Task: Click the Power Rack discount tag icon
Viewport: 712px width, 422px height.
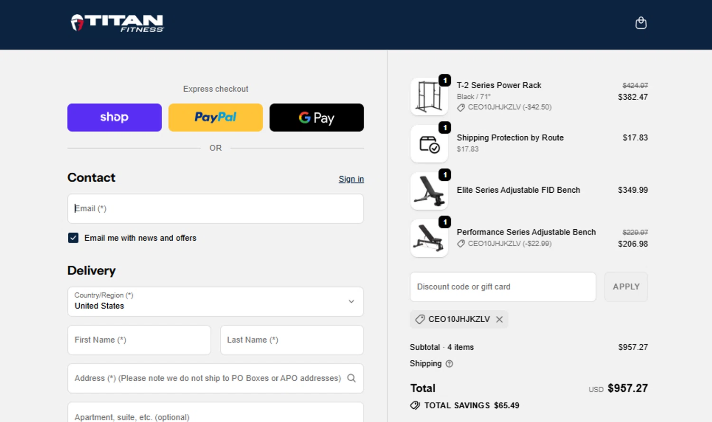Action: (460, 108)
